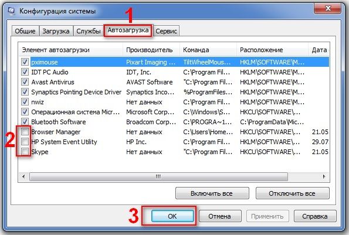349x235 pixels.
Task: Select the IDT PC Audio entry
Action: pyautogui.click(x=50, y=72)
